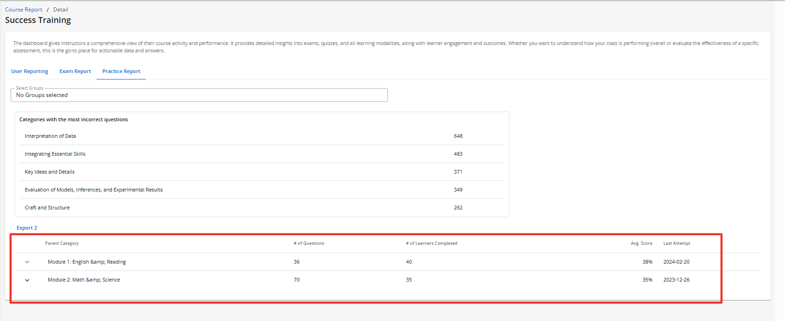Viewport: 785px width, 321px height.
Task: Select the Craft and Structure row
Action: pyautogui.click(x=47, y=208)
